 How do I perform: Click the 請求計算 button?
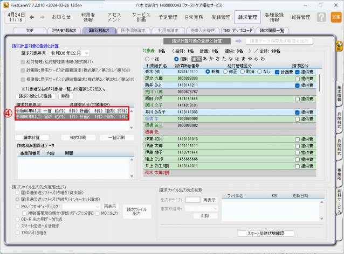pos(27,137)
